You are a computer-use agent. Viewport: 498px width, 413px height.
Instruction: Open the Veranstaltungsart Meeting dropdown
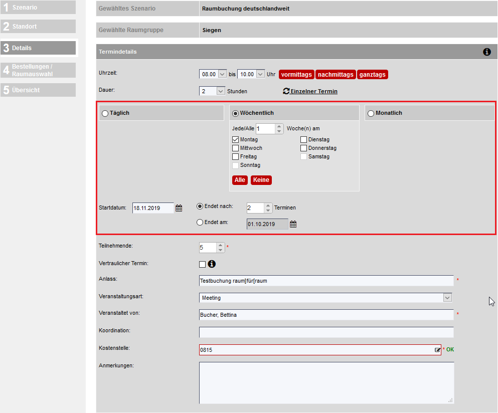[x=447, y=298]
